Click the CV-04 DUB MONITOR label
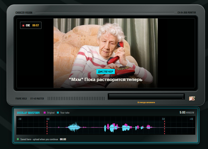This screenshot has width=208, height=149. click(187, 13)
